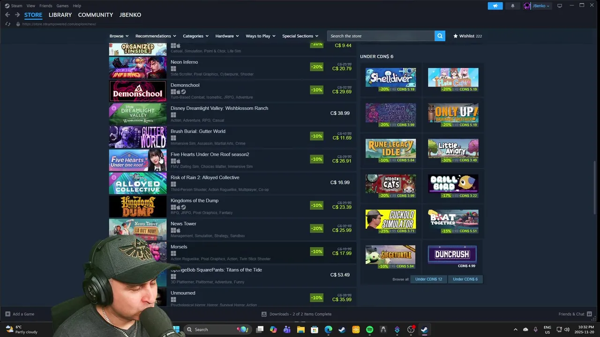The width and height of the screenshot is (600, 337).
Task: Open the View menu
Action: tap(31, 6)
